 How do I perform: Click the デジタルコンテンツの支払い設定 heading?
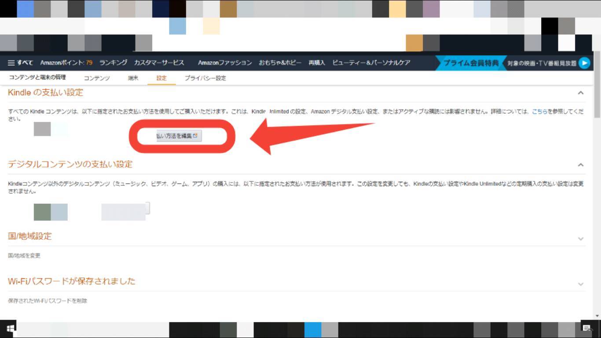click(70, 164)
